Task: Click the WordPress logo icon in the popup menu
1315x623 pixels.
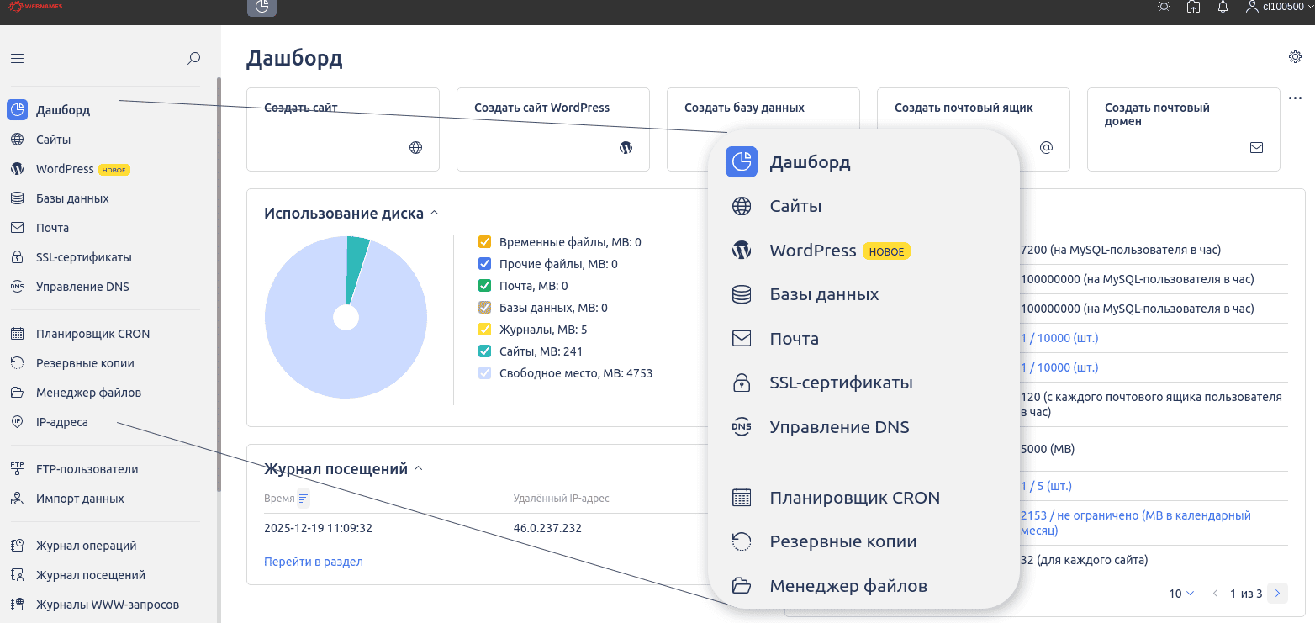Action: [x=741, y=250]
